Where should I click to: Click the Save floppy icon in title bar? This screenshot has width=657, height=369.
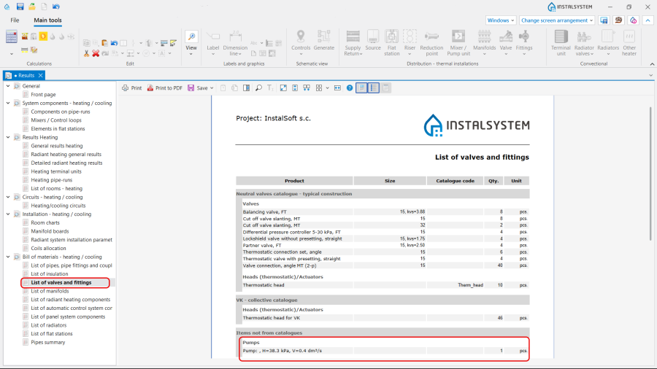click(20, 7)
